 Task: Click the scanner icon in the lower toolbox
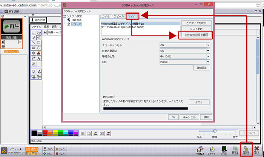[39, 77]
